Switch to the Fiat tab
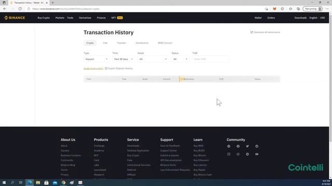 pyautogui.click(x=105, y=43)
